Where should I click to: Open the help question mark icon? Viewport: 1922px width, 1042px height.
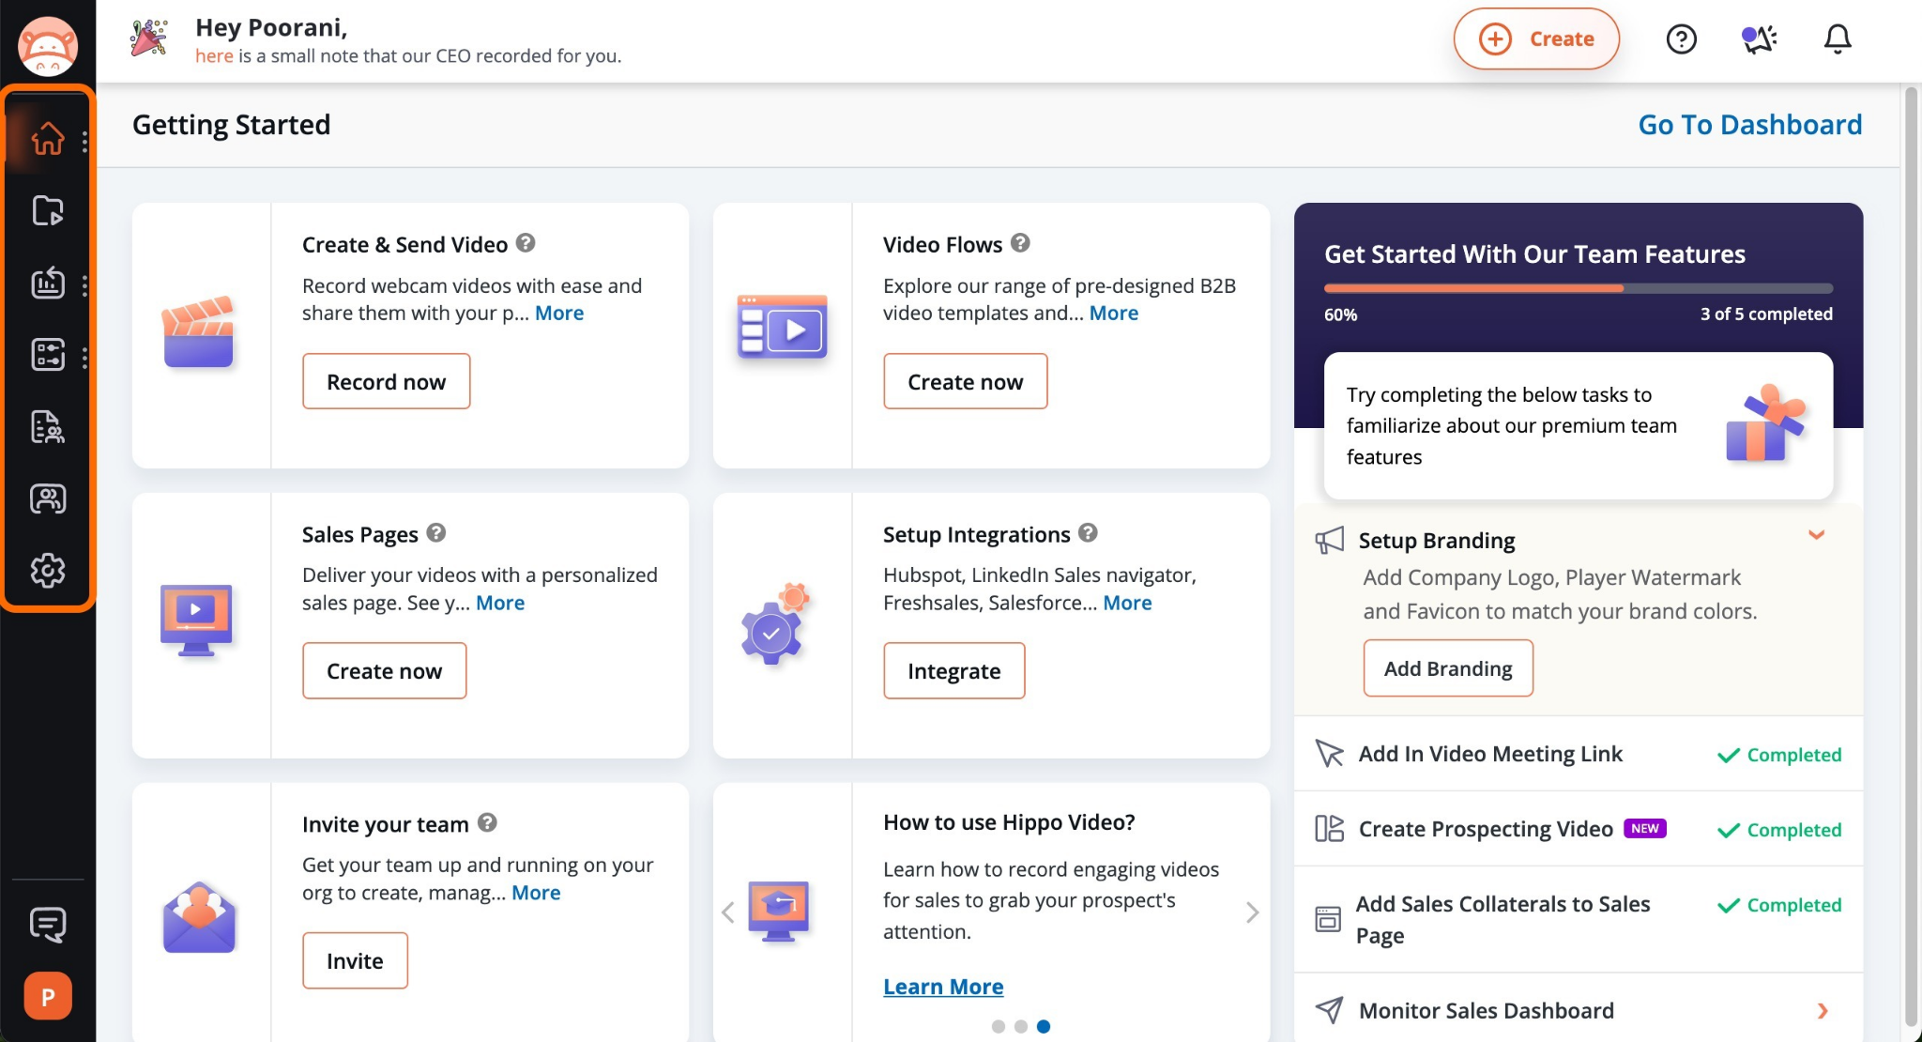click(1681, 39)
